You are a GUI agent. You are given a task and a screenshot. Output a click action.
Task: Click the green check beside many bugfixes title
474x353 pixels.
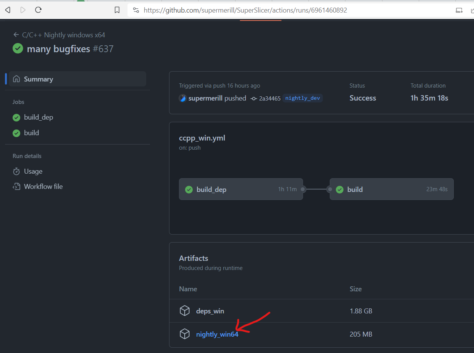[x=18, y=49]
